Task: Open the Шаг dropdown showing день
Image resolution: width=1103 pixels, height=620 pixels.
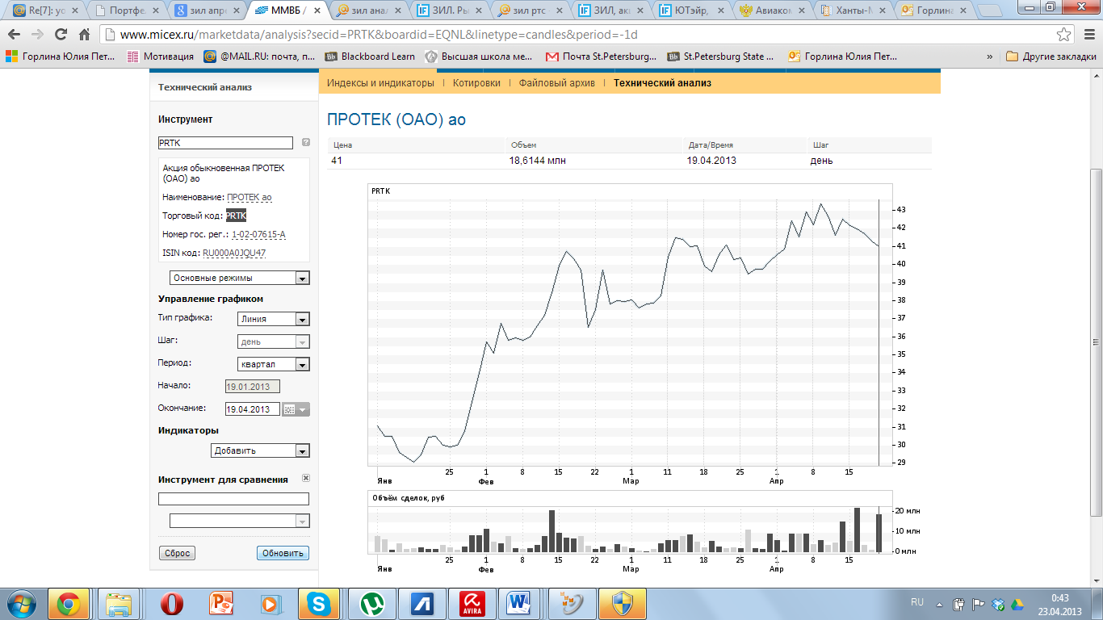Action: tap(273, 341)
